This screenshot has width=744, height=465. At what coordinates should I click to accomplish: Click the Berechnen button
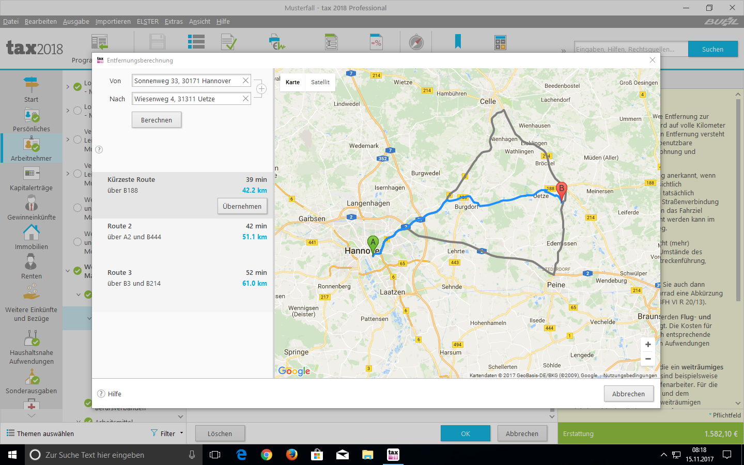click(x=157, y=120)
